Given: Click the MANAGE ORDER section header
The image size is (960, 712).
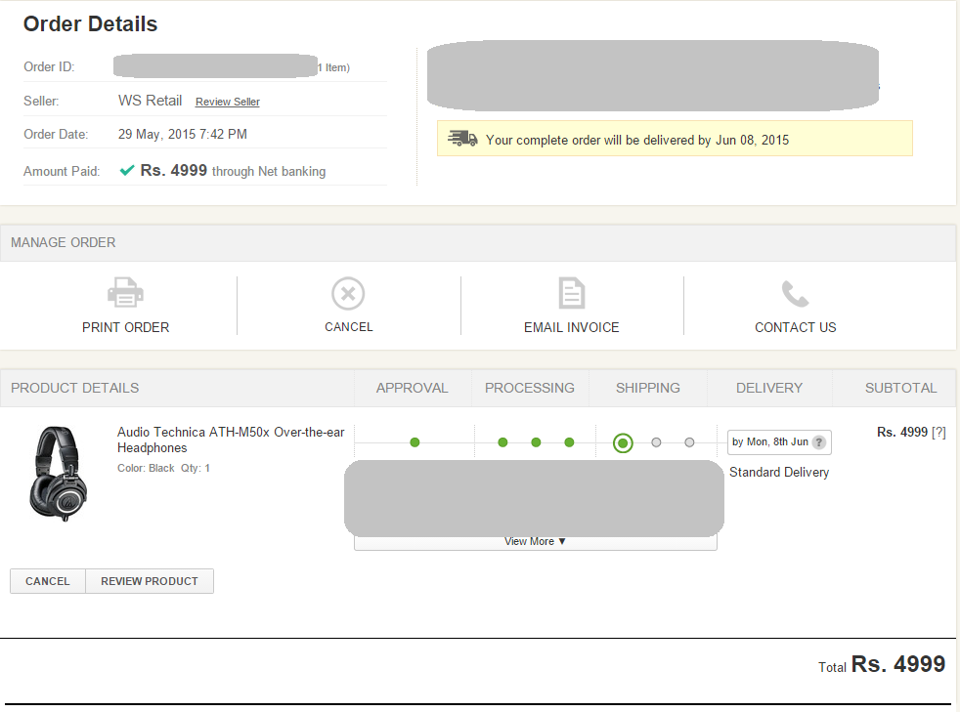Looking at the screenshot, I should click(x=64, y=243).
